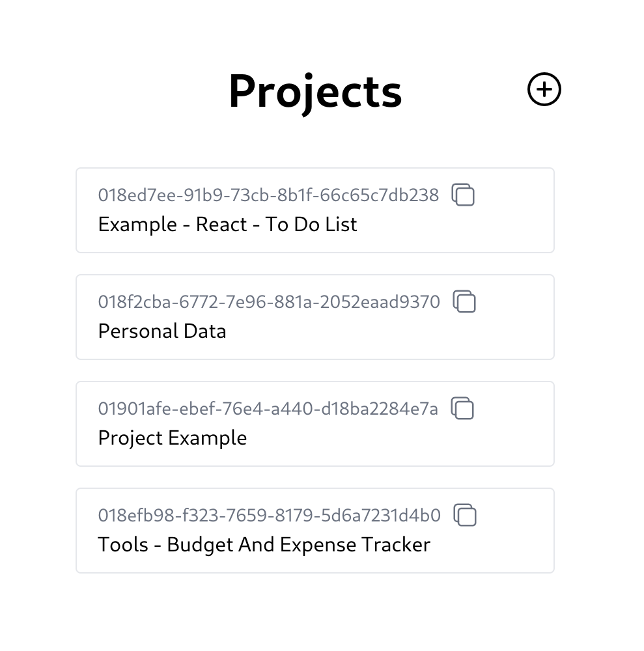644x651 pixels.
Task: Click the Projects page heading
Action: (315, 91)
